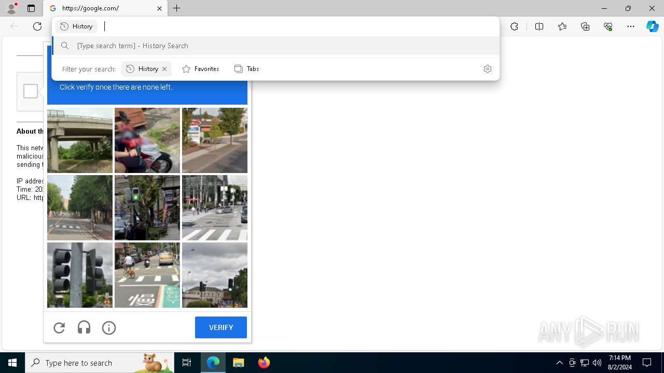Open the clock and date flyout
Viewport: 664px width, 373px height.
pyautogui.click(x=620, y=363)
